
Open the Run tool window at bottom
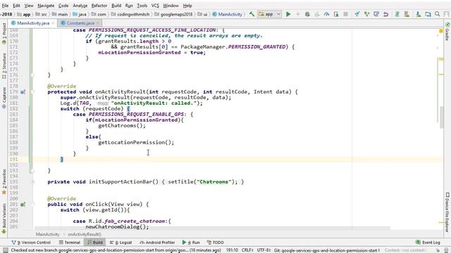pyautogui.click(x=191, y=242)
